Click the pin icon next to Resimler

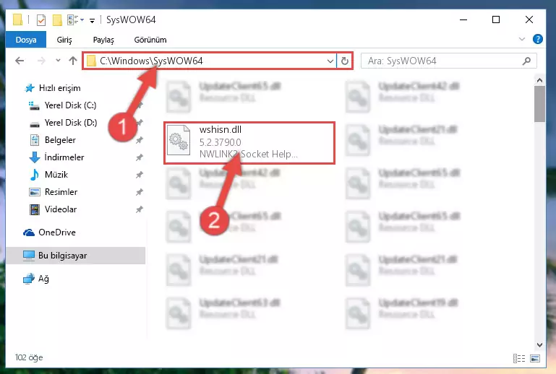(x=139, y=192)
